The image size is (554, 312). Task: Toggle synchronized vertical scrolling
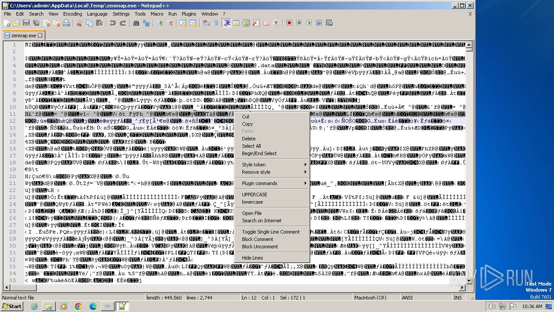click(x=183, y=23)
